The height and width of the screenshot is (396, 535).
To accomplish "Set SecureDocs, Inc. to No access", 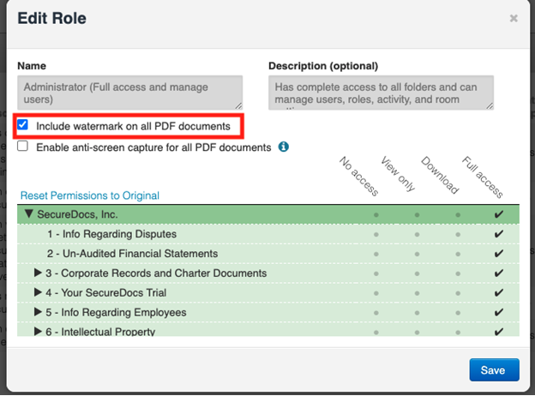I will coord(376,215).
